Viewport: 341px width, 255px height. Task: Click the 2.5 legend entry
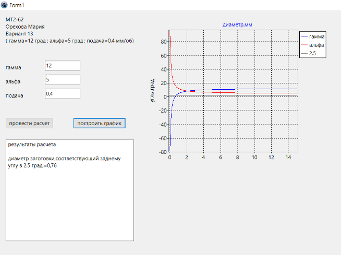point(308,53)
